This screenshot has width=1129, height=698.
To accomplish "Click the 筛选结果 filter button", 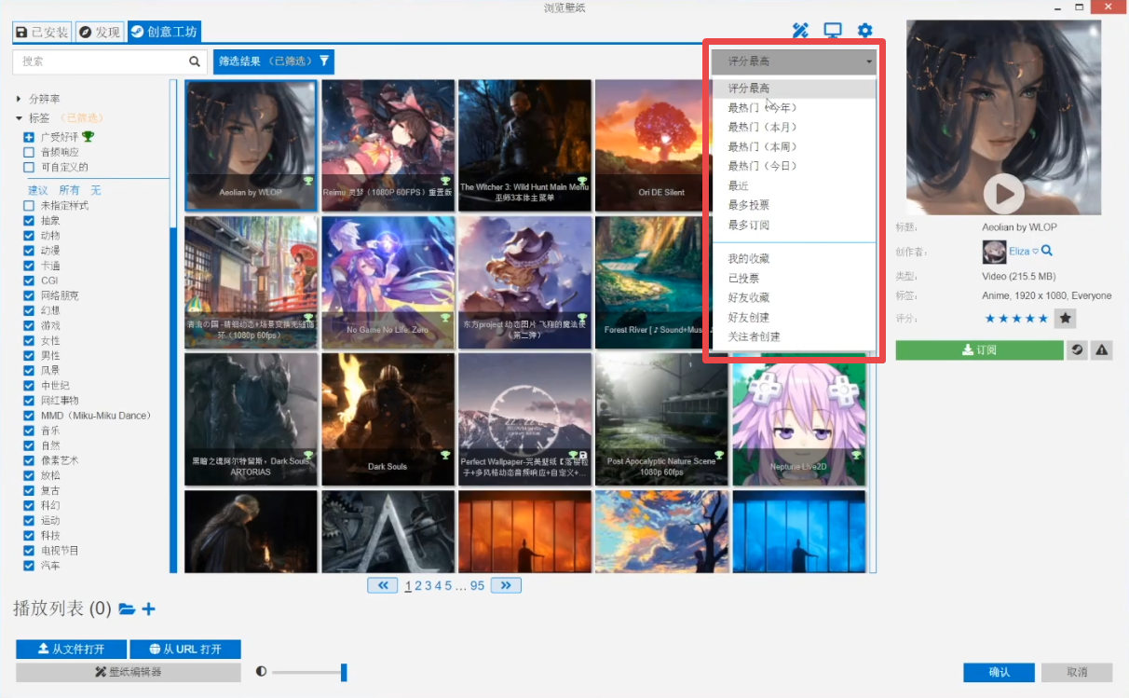I will click(x=273, y=62).
